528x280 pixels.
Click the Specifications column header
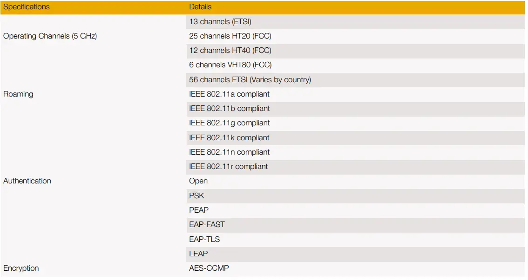coord(27,7)
